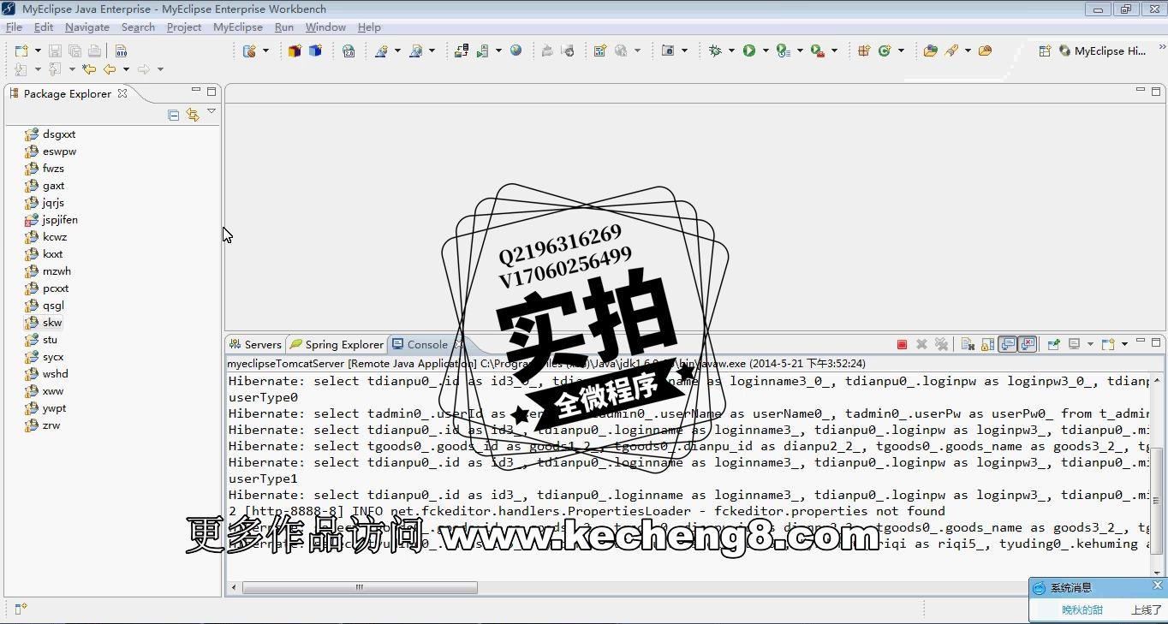The height and width of the screenshot is (624, 1168).
Task: Open the Project menu
Action: [x=184, y=27]
